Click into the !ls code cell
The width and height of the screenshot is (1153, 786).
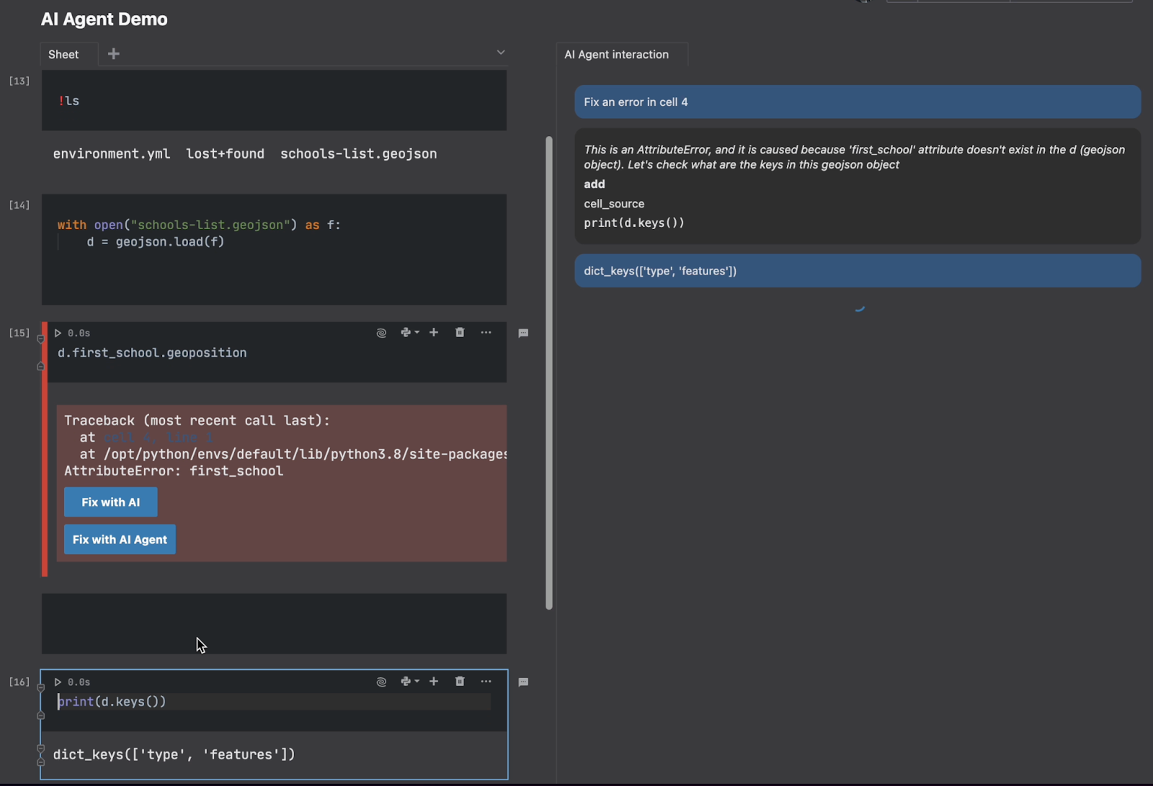(274, 101)
